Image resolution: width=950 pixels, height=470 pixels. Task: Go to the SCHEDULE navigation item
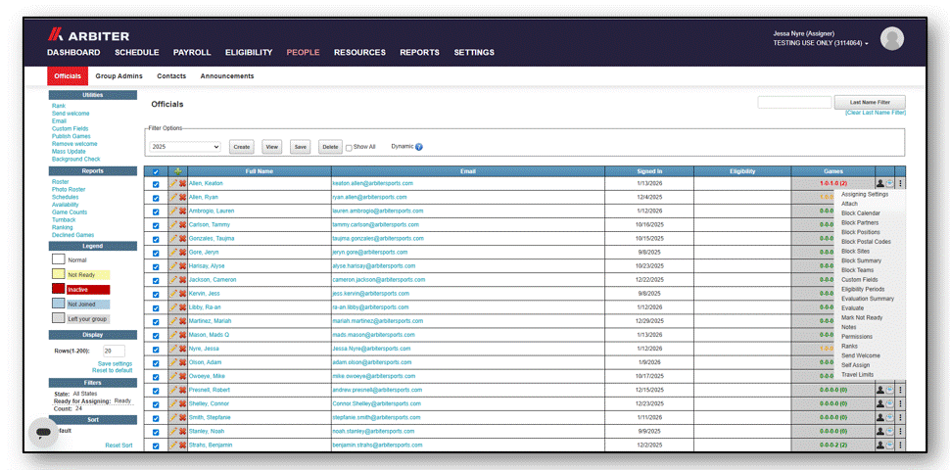coord(137,53)
